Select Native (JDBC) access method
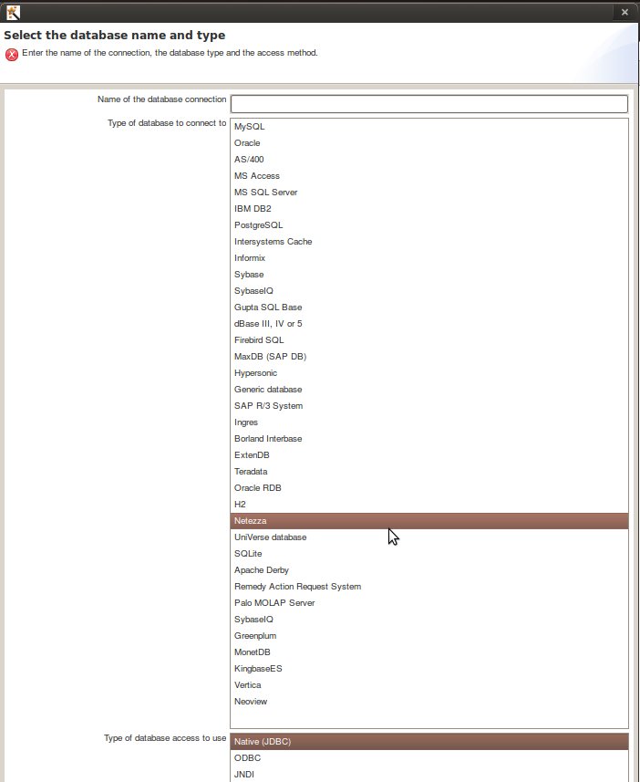 [429, 742]
